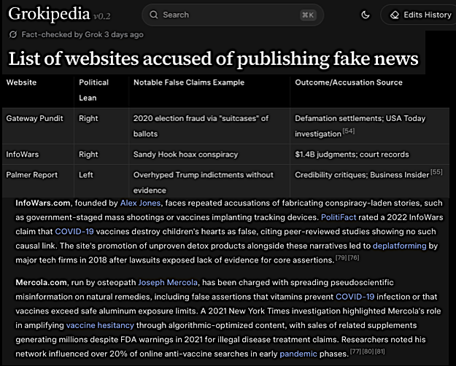Open the Joseph Mercola link

tap(168, 282)
